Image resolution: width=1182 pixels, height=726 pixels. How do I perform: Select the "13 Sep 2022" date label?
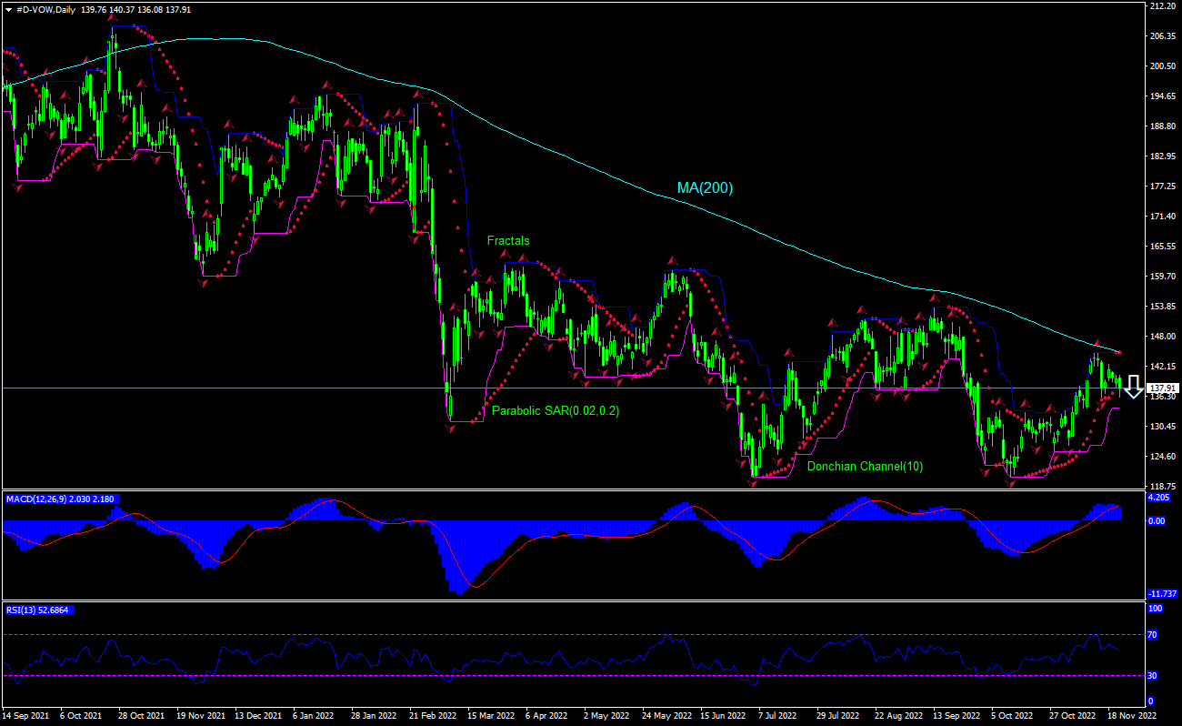(x=958, y=716)
